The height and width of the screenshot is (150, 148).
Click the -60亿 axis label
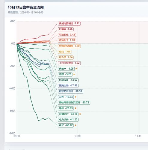tap(12, 111)
